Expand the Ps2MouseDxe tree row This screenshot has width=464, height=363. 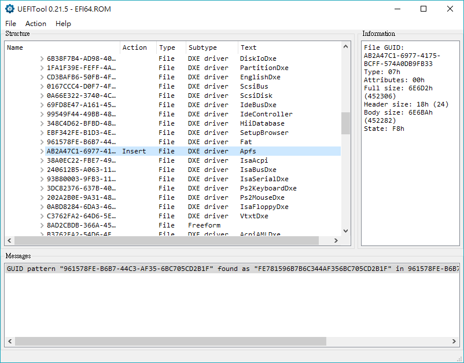click(42, 197)
